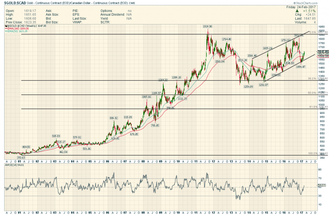Image resolution: width=329 pixels, height=215 pixels.
Task: Click the 'Last Size:' label
Action: 79,18
